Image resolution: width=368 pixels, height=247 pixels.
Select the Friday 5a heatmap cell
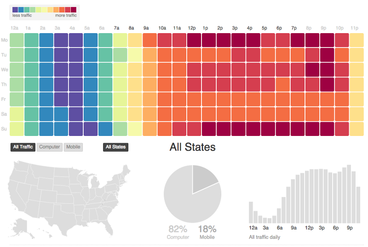[x=91, y=99]
